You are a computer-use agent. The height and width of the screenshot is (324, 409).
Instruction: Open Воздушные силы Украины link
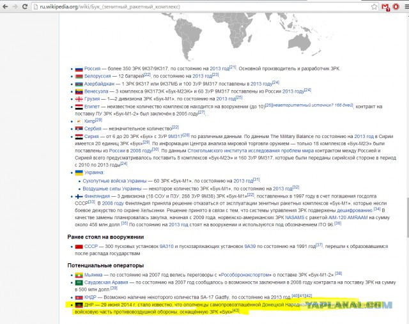(112, 189)
